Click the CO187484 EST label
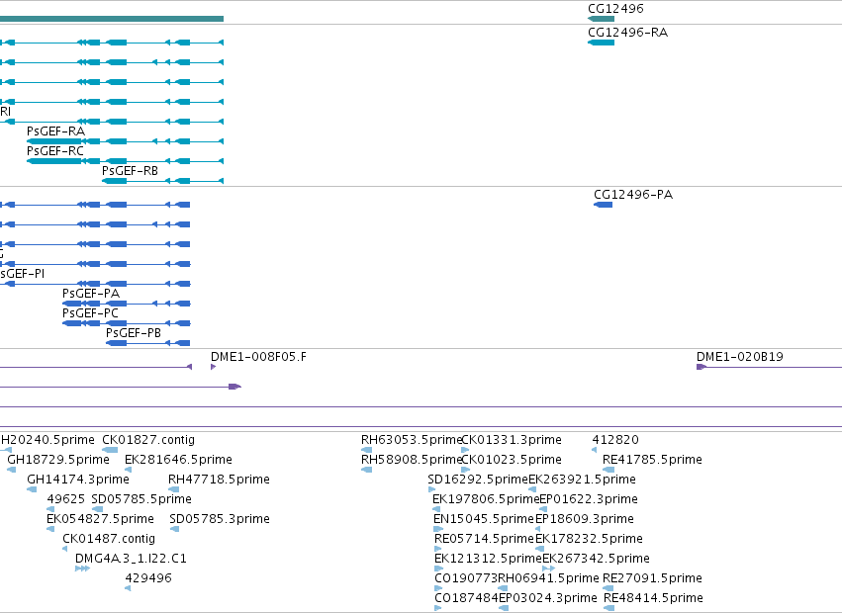 coord(467,597)
